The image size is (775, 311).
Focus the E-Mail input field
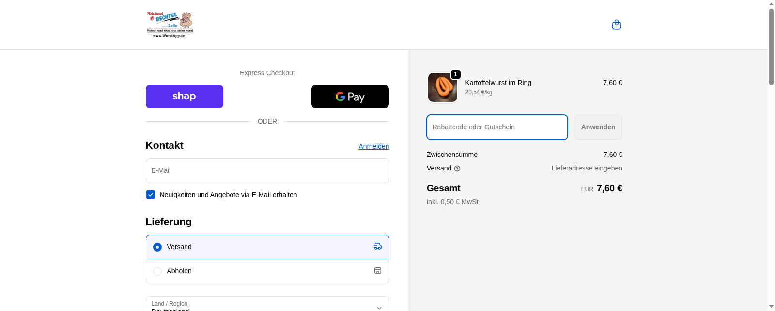click(267, 170)
